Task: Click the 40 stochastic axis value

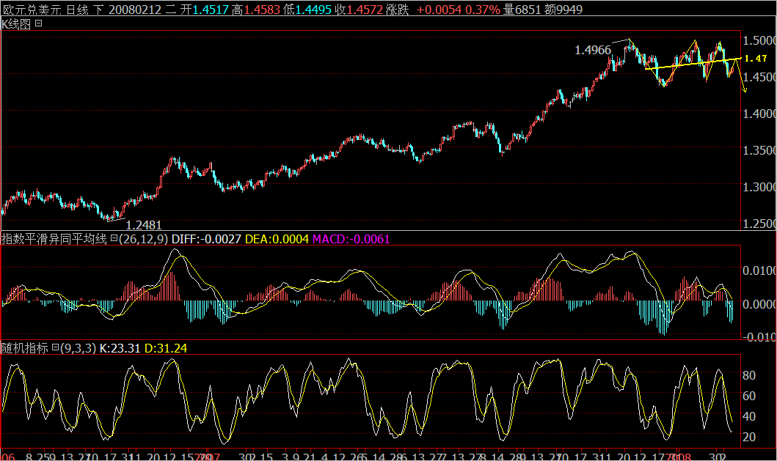Action: coord(749,416)
